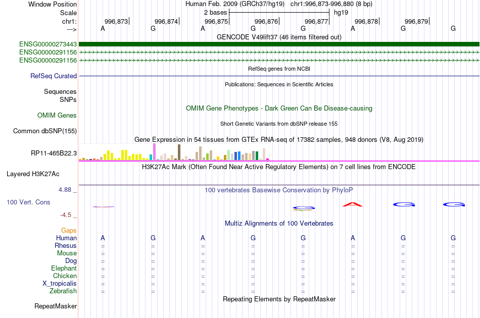Open Common dbSNP(155) track settings
480x318 pixels.
[45, 131]
